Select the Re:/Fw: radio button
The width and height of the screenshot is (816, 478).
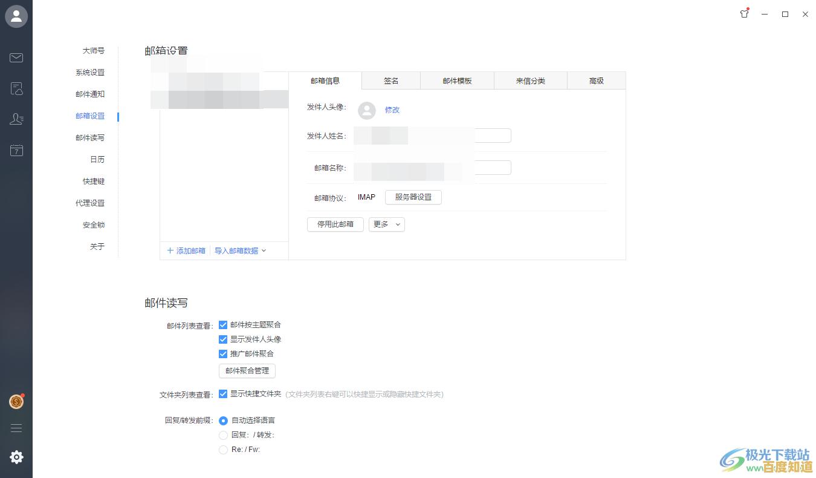coord(223,450)
